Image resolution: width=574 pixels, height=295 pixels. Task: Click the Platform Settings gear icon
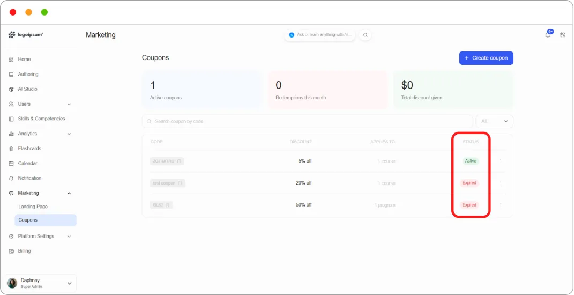pos(11,237)
